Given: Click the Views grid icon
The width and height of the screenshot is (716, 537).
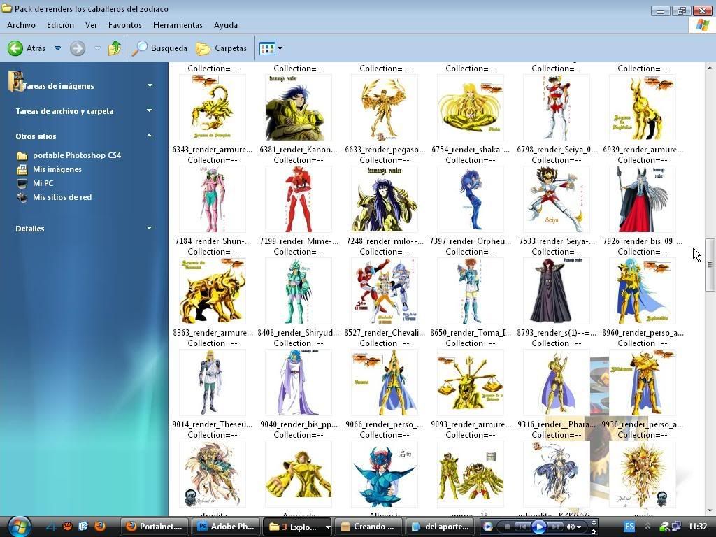Looking at the screenshot, I should (266, 48).
